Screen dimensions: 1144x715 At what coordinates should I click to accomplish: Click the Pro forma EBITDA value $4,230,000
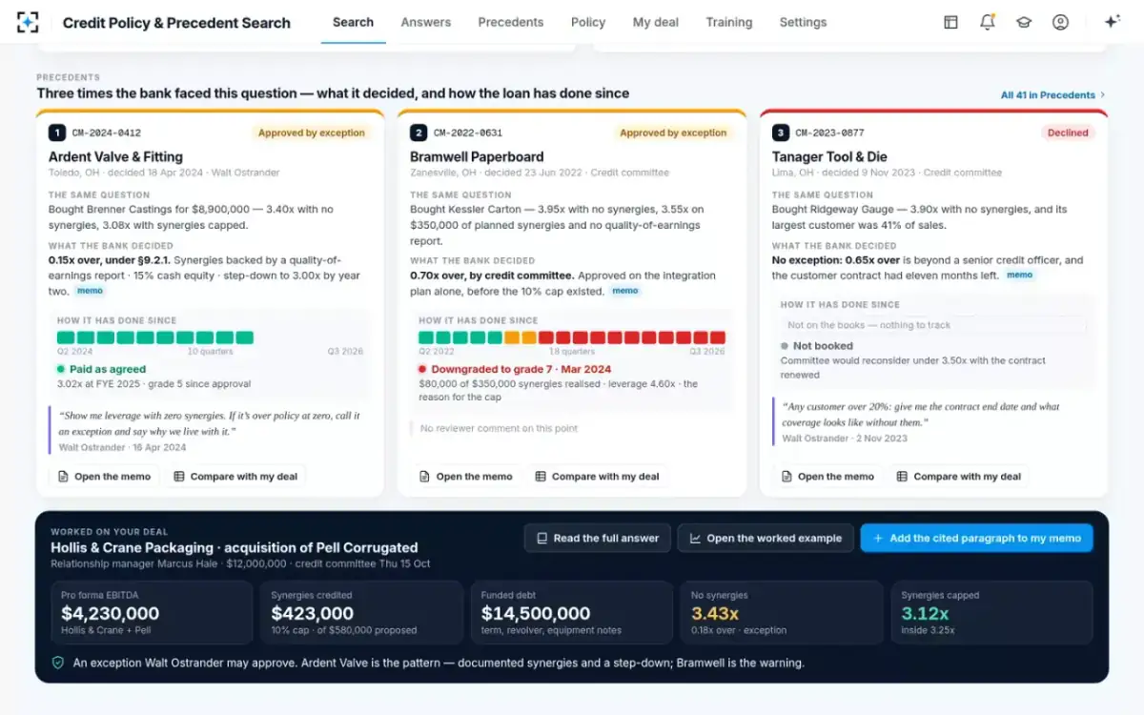click(111, 613)
